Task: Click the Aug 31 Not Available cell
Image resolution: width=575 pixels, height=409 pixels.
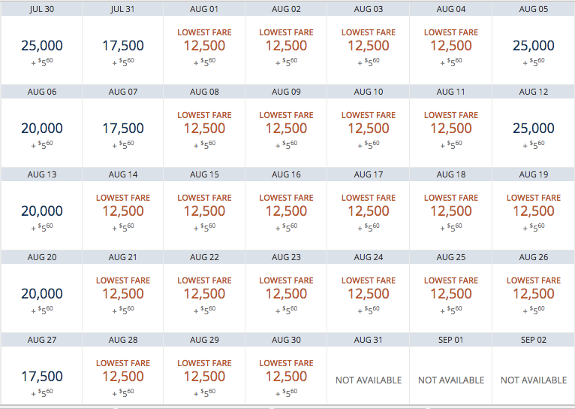Action: coord(368,376)
